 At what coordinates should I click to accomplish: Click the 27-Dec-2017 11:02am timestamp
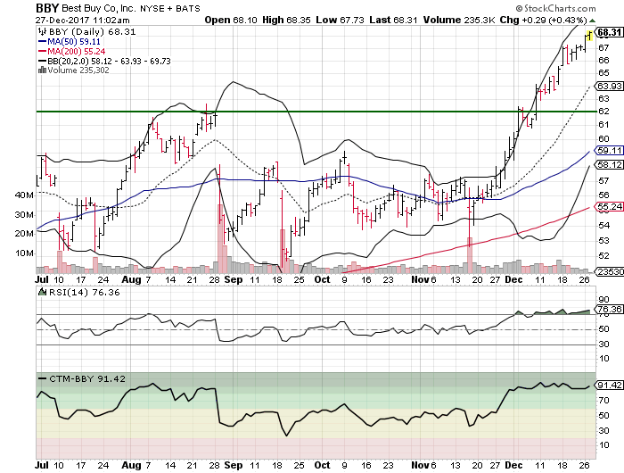click(x=82, y=20)
